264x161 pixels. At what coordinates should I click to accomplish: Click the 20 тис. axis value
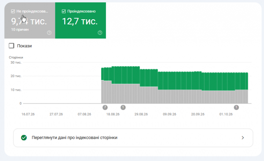pyautogui.click(x=16, y=76)
